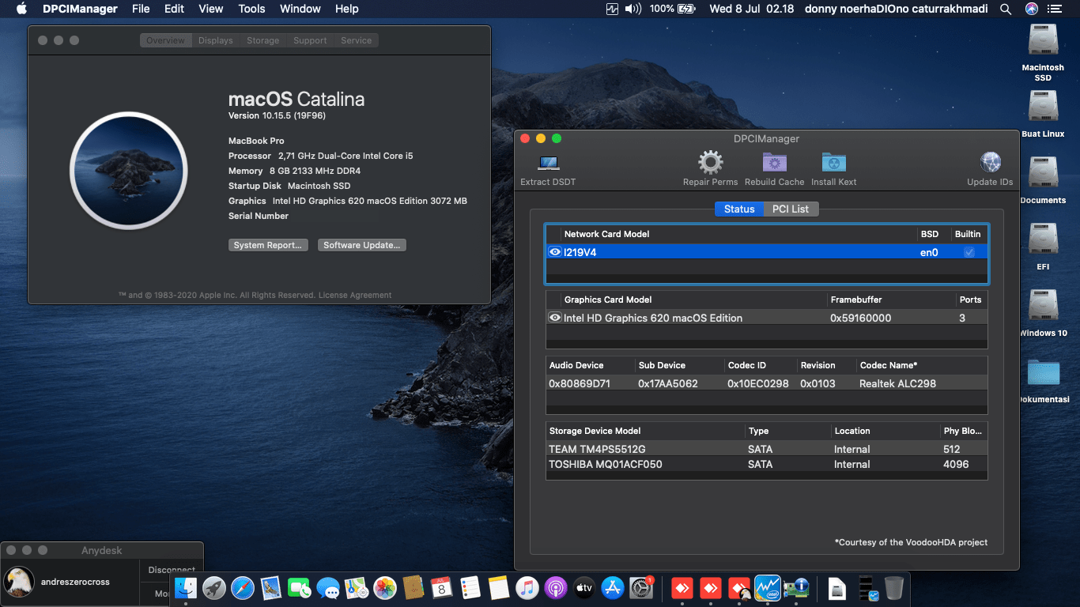The image size is (1080, 607).
Task: Open Spotlight search in the menu bar
Action: (x=1006, y=9)
